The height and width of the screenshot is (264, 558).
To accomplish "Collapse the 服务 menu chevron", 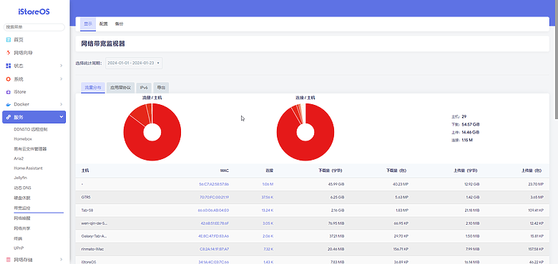I will (62, 117).
